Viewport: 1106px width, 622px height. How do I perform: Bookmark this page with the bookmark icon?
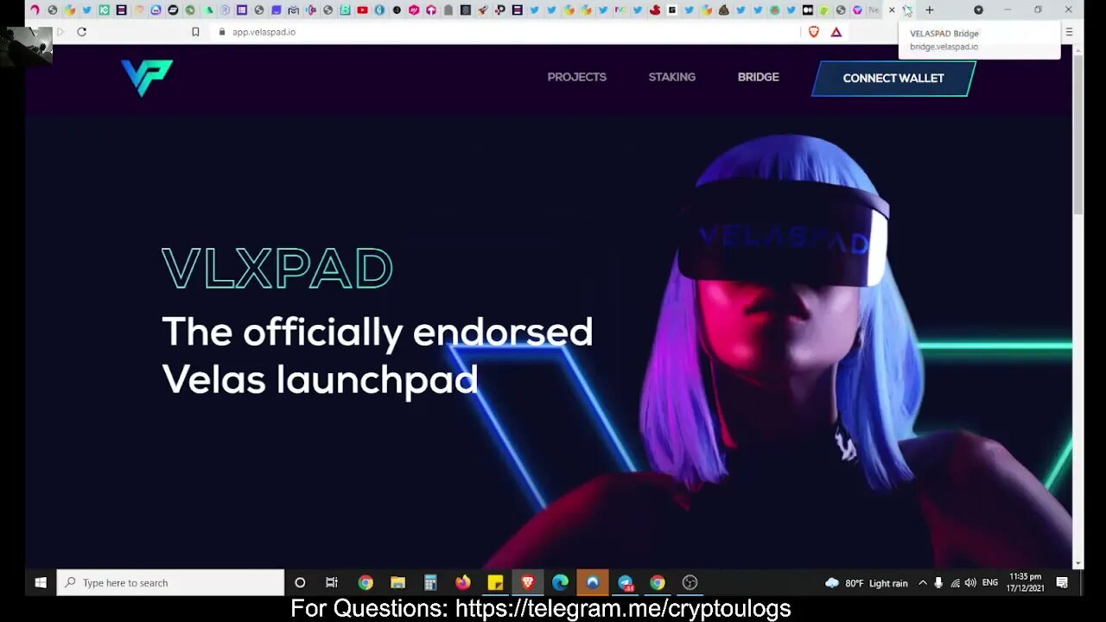(195, 32)
